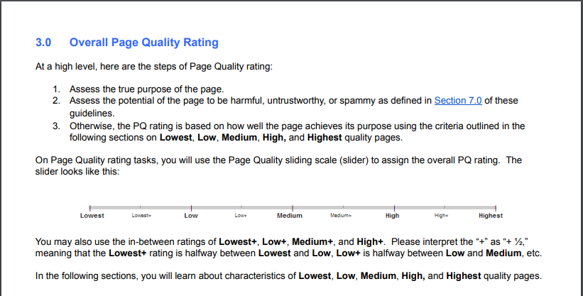Click sentence starting "In the following sections"
Image resolution: width=583 pixels, height=296 pixels.
(x=288, y=276)
